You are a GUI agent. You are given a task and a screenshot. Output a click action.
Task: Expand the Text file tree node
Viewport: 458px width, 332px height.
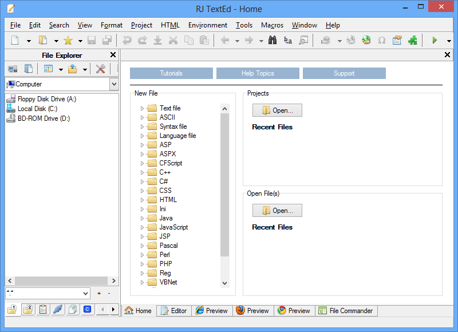142,108
